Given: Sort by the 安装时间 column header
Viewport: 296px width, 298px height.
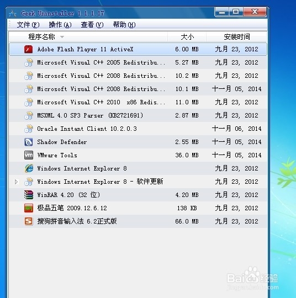Looking at the screenshot, I should (237, 36).
